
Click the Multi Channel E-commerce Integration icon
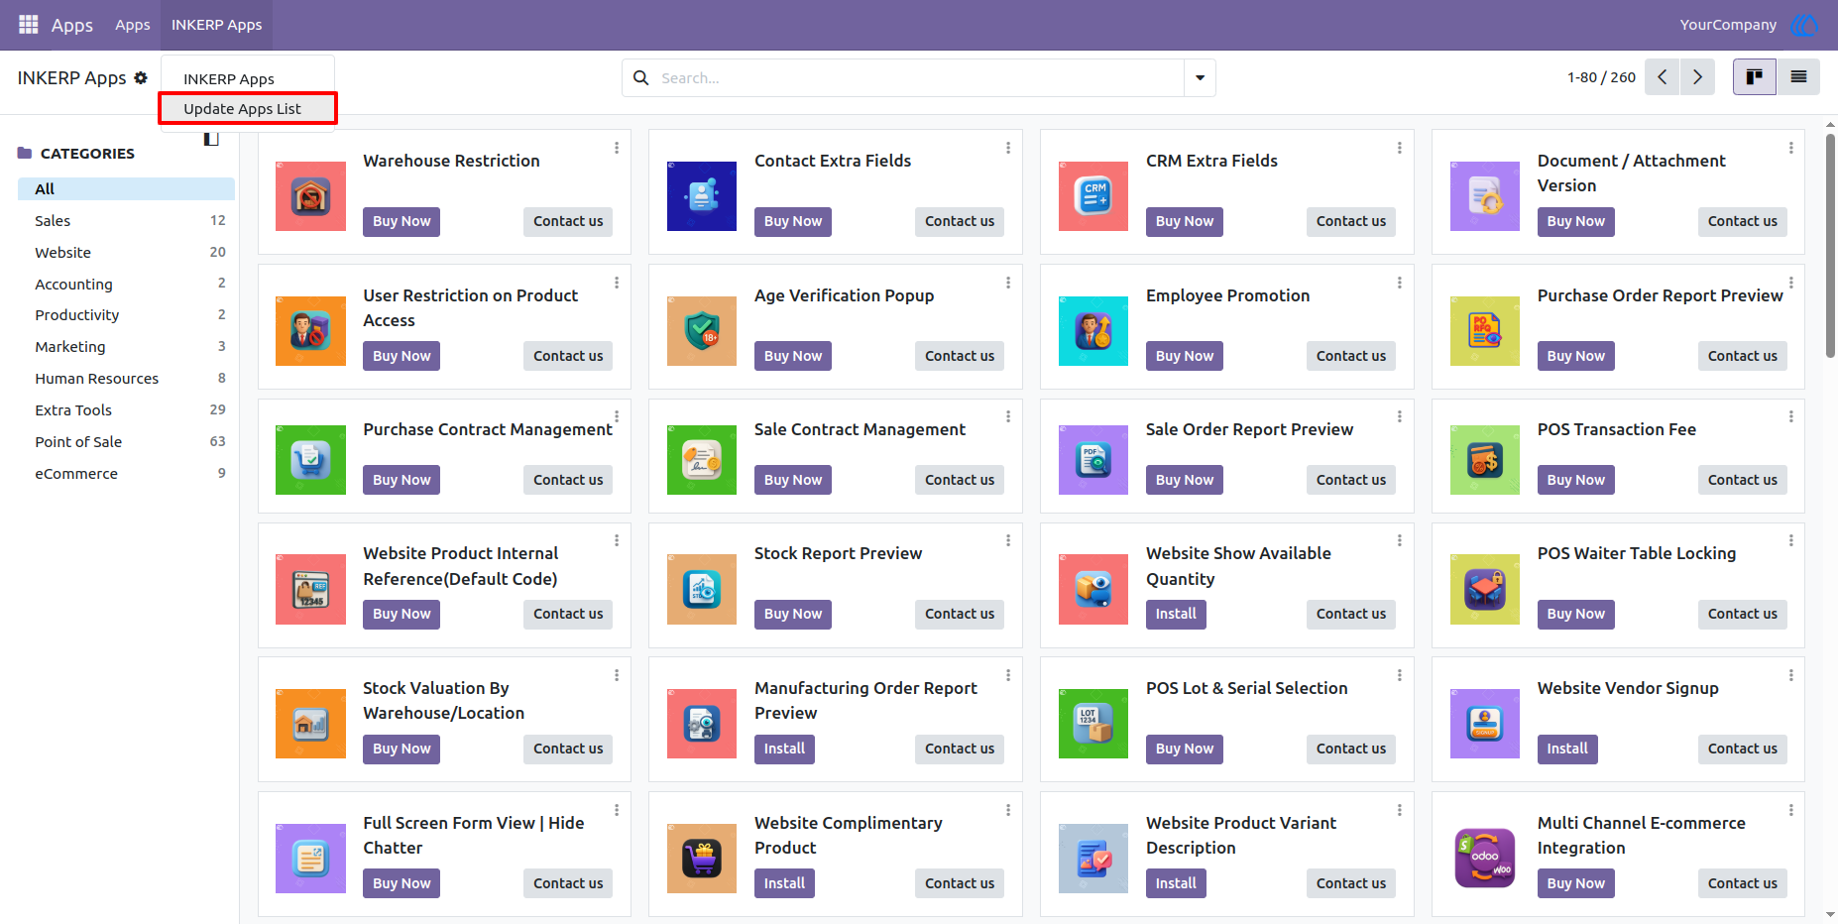[x=1485, y=859]
